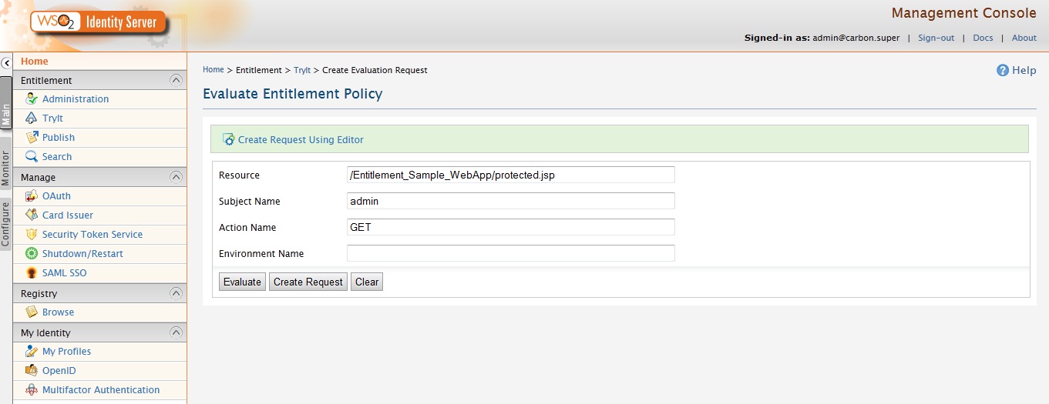The width and height of the screenshot is (1049, 404).
Task: Open Create Request Using Editor link
Action: click(301, 139)
